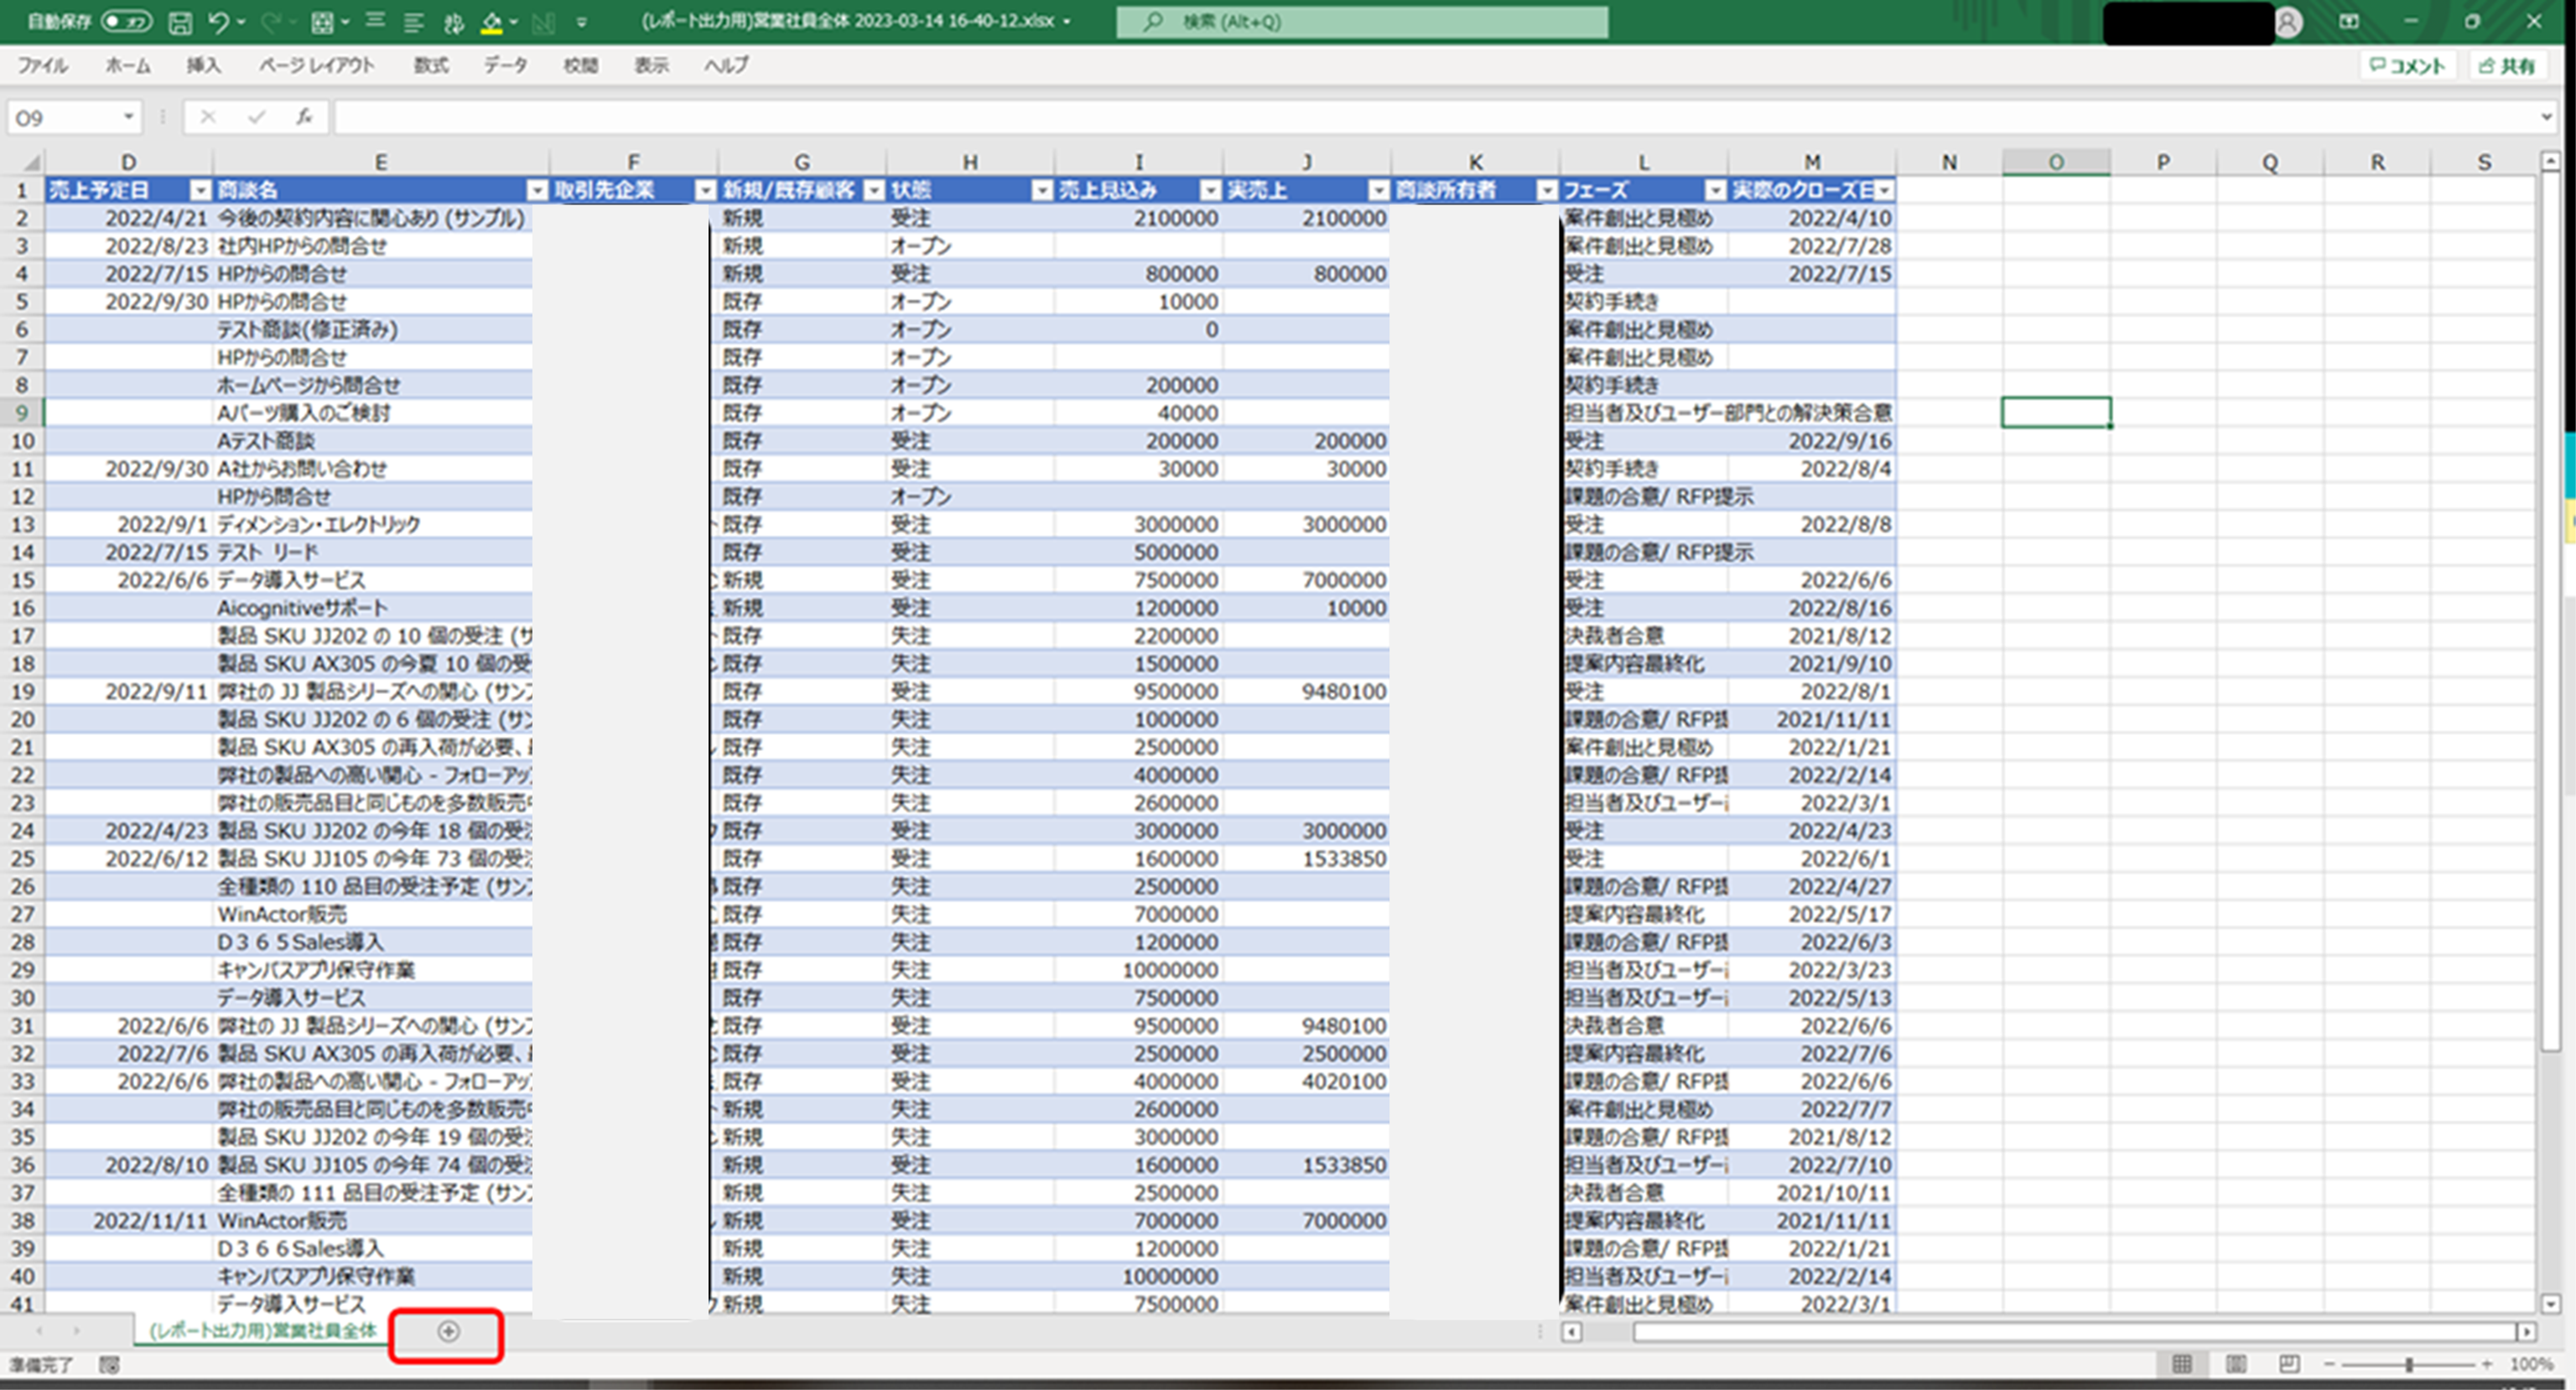
Task: Save the workbook with the floppy icon
Action: tap(180, 22)
